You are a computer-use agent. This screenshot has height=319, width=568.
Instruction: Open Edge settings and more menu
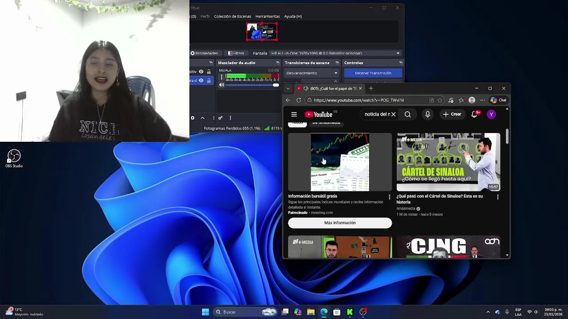(x=482, y=100)
